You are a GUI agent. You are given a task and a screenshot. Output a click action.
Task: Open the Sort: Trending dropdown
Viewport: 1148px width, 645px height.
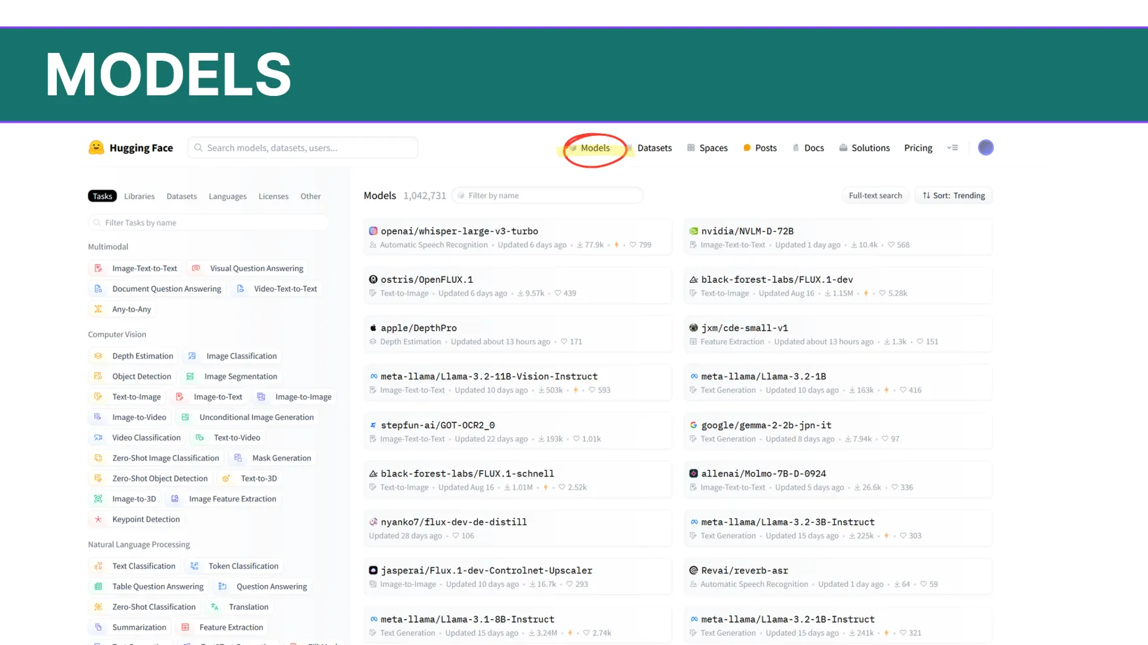click(x=953, y=195)
